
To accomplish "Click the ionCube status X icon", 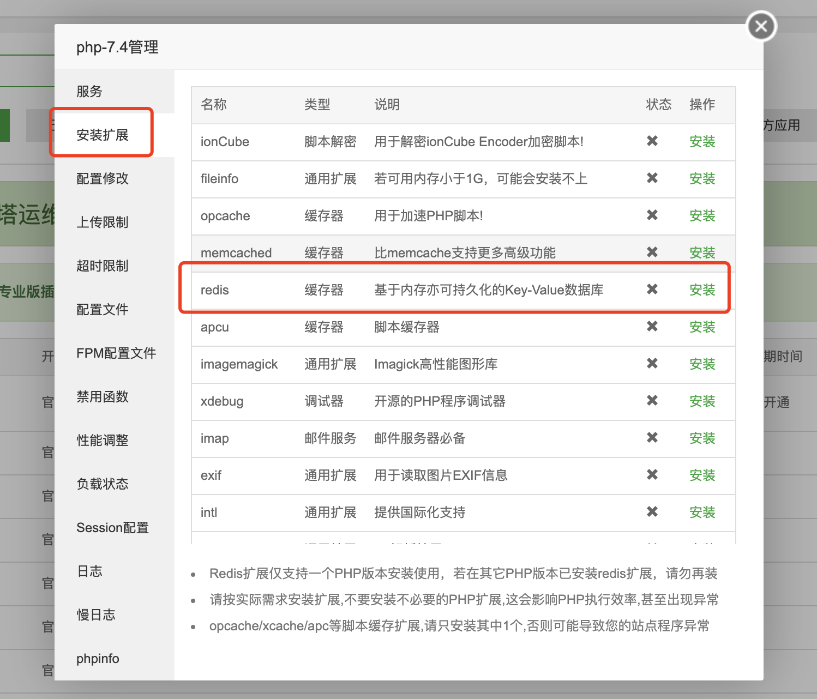I will click(x=652, y=141).
